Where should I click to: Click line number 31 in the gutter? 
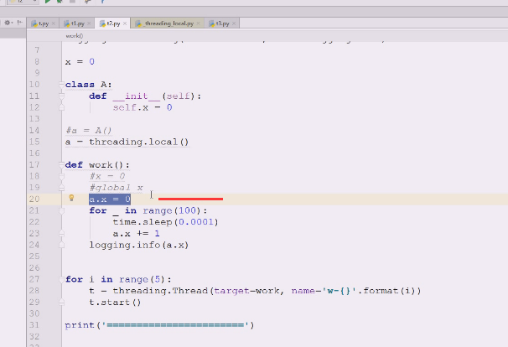click(x=34, y=325)
